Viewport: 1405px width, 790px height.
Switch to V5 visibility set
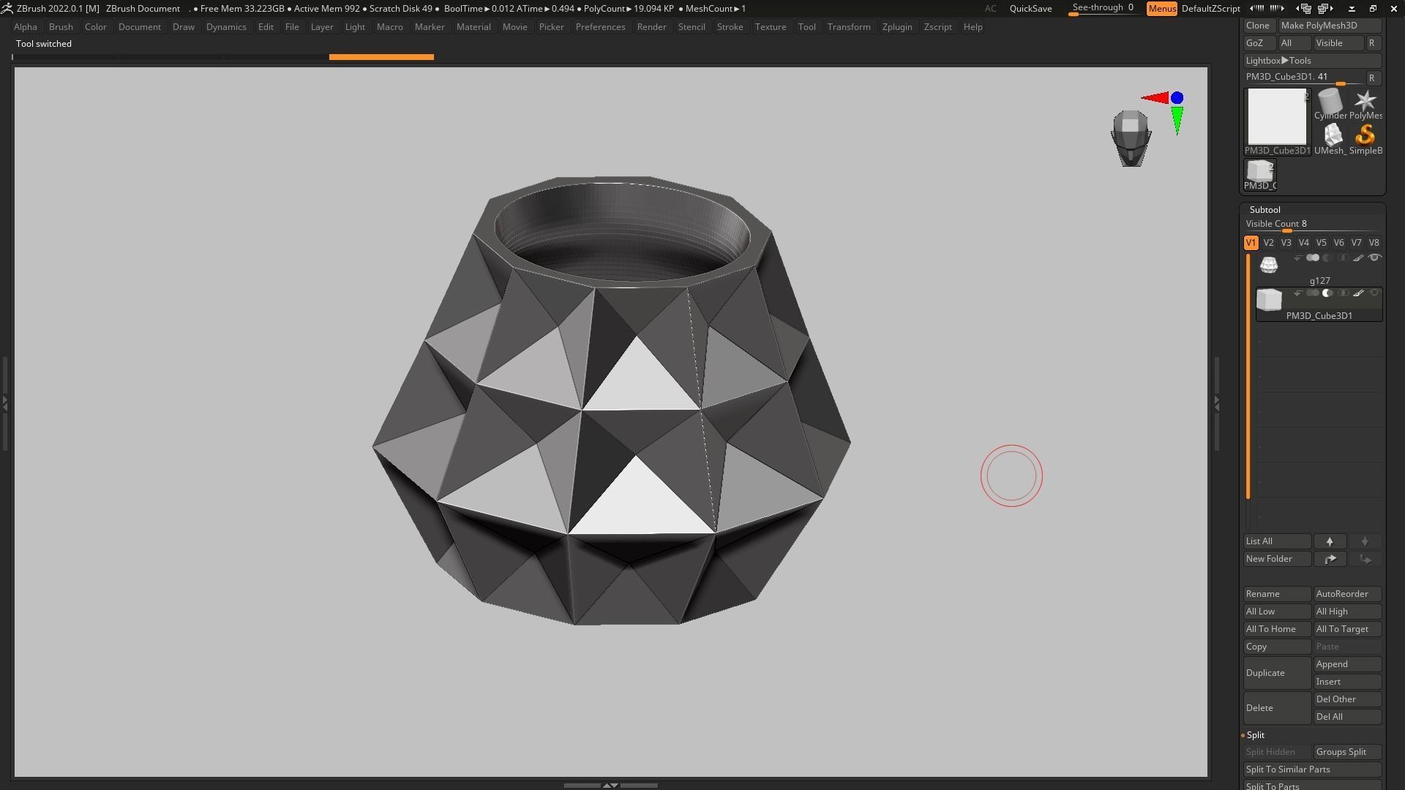(x=1321, y=243)
